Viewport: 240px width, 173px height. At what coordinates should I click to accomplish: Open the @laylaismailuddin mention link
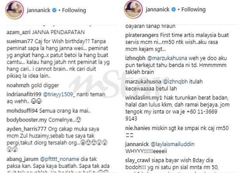(x=172, y=144)
